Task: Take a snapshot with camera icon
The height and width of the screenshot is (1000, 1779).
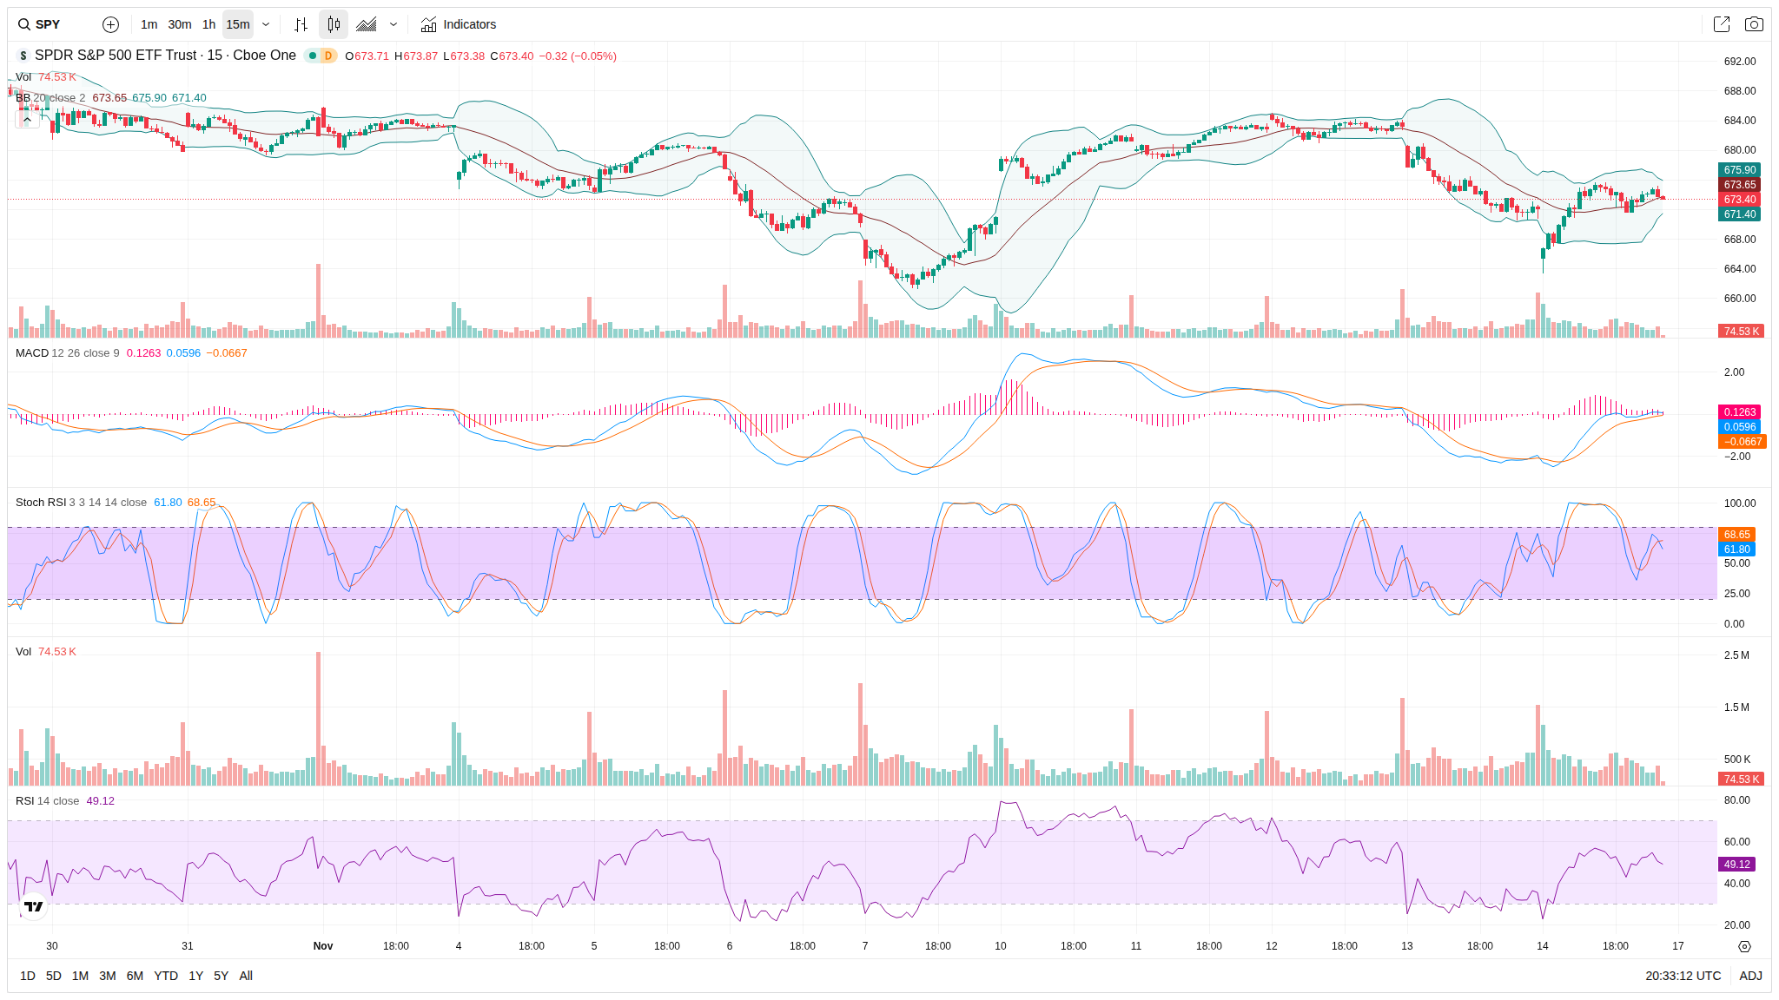Action: (1754, 24)
